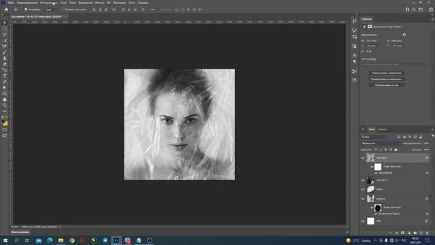
Task: Open the layer blend mode dropdown
Action: pyautogui.click(x=381, y=144)
